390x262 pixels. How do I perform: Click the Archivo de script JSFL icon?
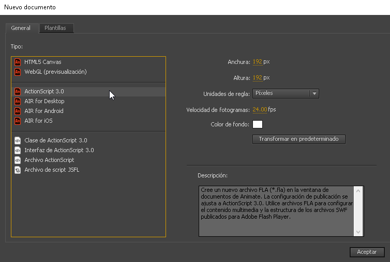click(18, 170)
